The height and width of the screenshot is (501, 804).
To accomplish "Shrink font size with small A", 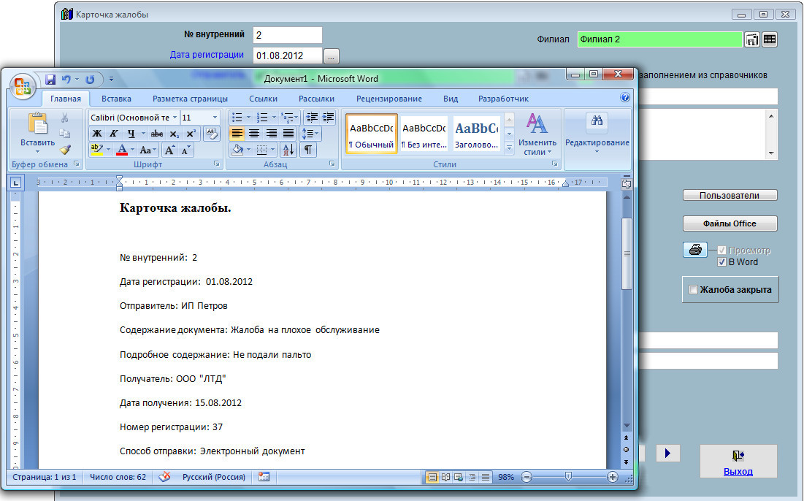I will coord(185,150).
